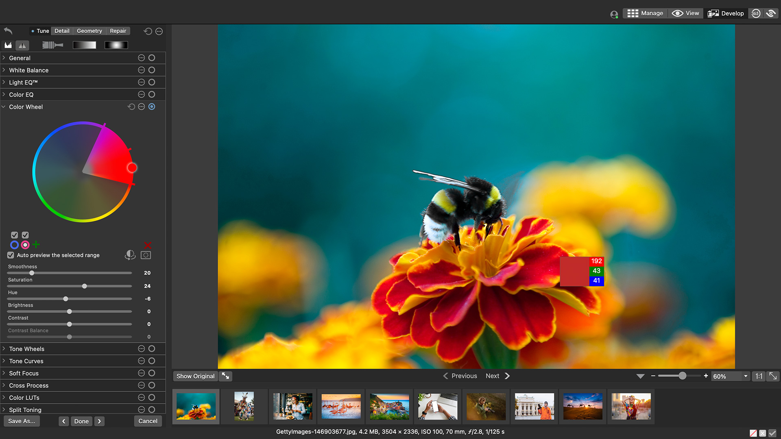The image size is (781, 439).
Task: Expand the Light EQ group
Action: 4,82
